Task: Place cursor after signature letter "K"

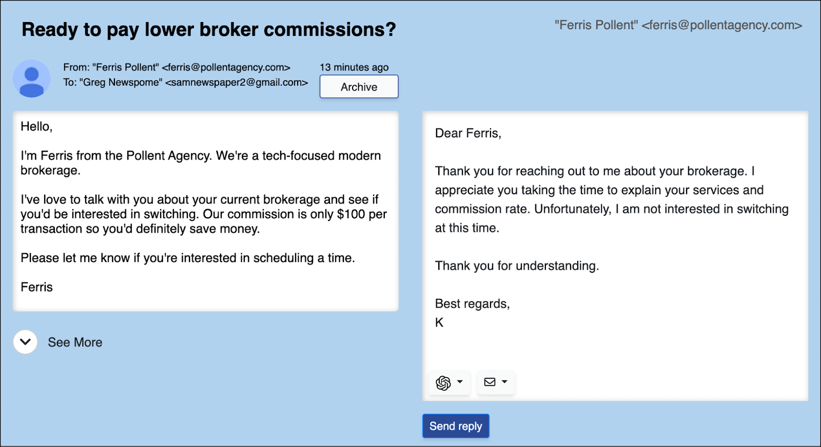Action: click(444, 322)
